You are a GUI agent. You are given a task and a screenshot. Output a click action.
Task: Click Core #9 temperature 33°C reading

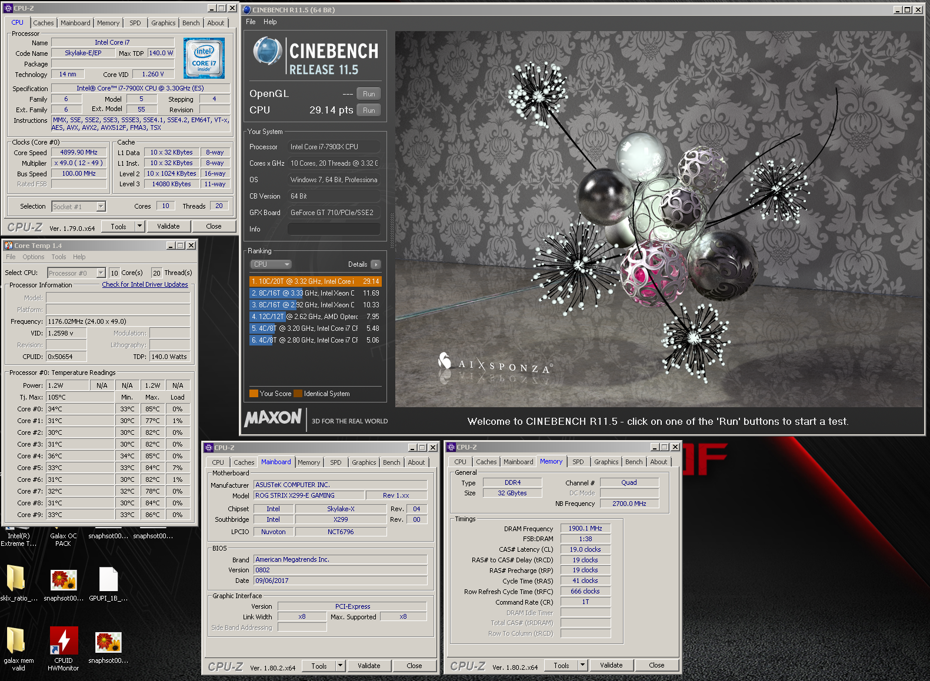point(80,515)
